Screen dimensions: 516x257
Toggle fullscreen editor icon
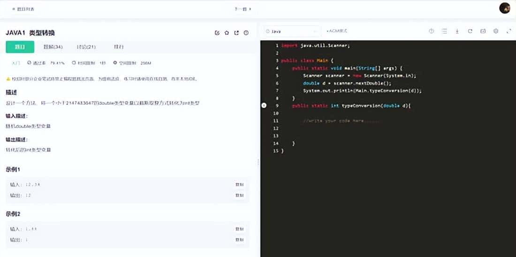click(x=508, y=31)
